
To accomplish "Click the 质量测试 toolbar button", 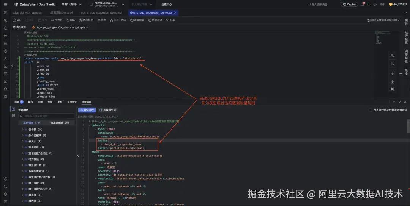I will [155, 20].
